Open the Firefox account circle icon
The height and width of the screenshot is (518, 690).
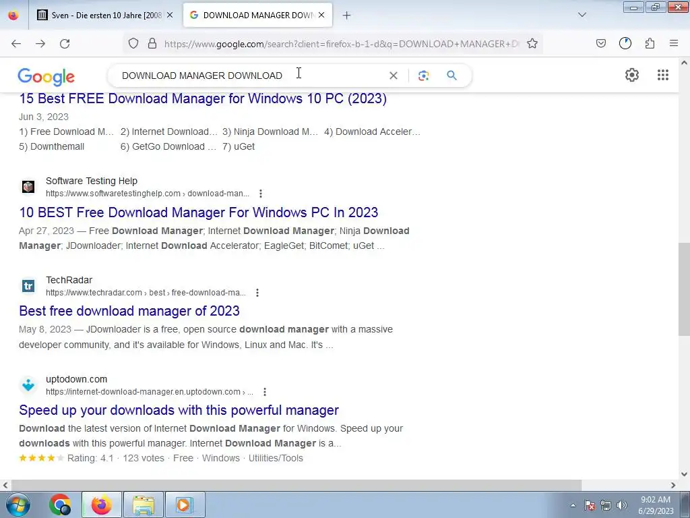tap(625, 43)
